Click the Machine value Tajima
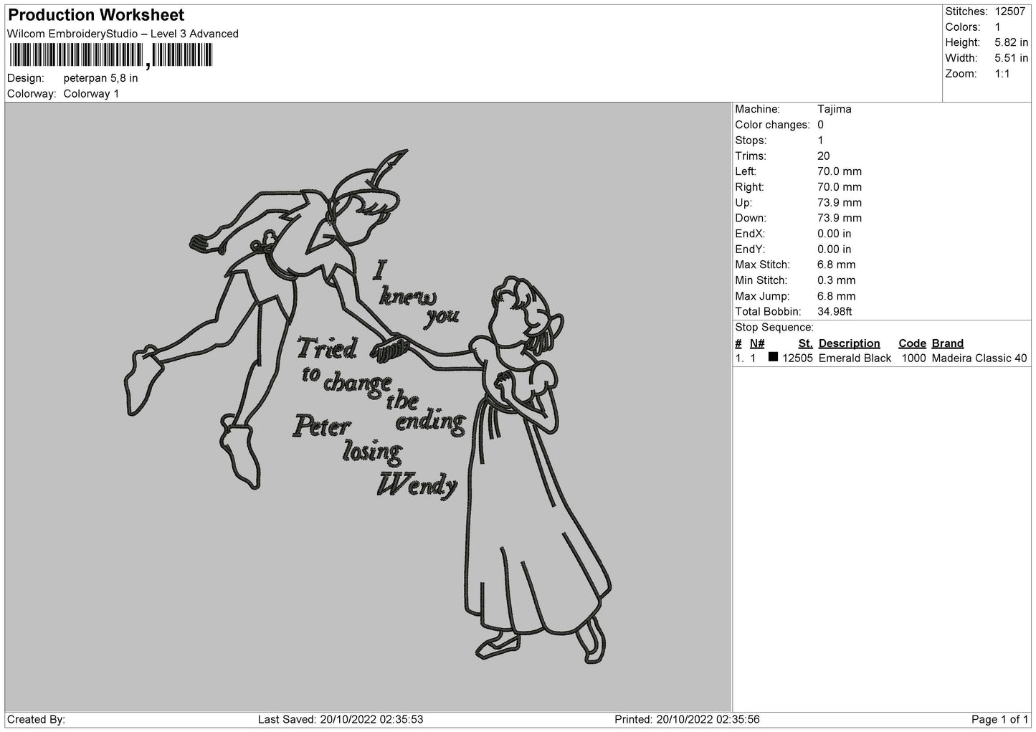Viewport: 1036px width, 732px height. click(x=835, y=110)
